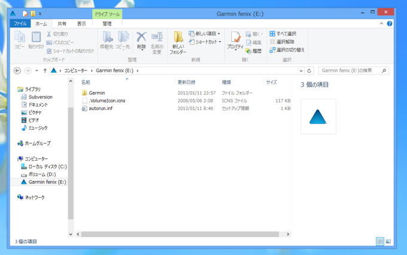This screenshot has height=255, width=407.
Task: Click Garmin fenix (E:) in address bar
Action: [114, 70]
